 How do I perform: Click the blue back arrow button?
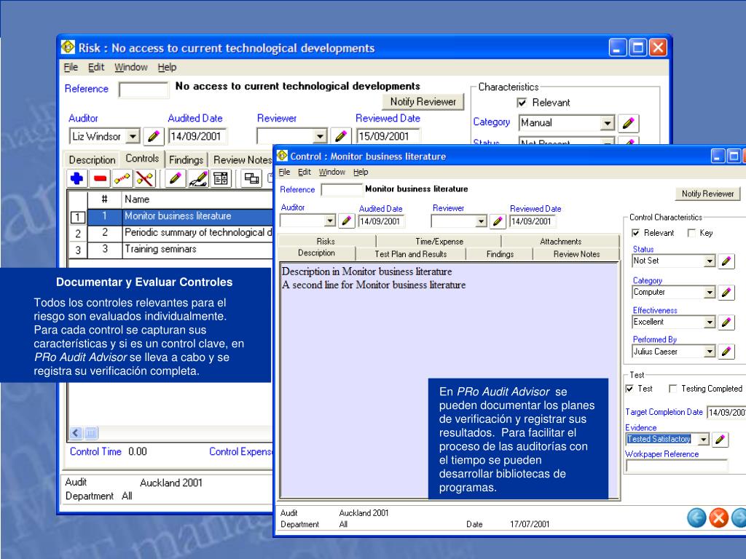point(696,518)
